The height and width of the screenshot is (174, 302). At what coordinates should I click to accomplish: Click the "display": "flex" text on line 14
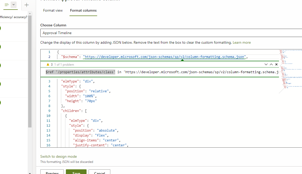click(x=90, y=135)
